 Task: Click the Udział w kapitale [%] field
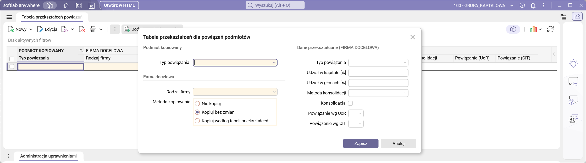coord(378,73)
